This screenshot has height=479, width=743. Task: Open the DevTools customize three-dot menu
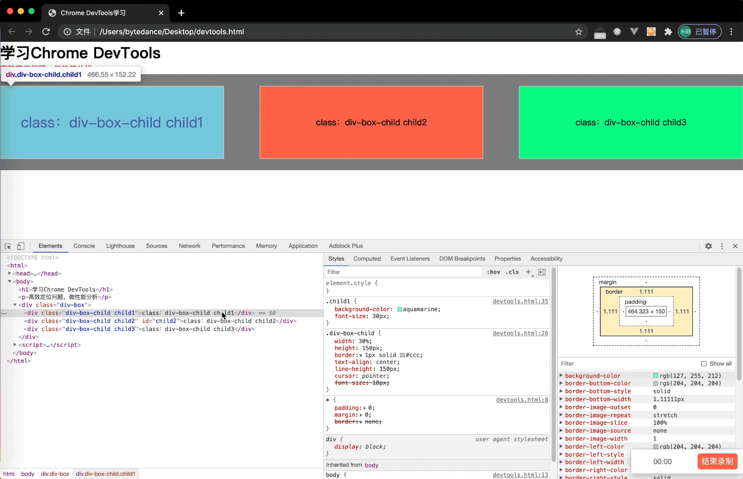tap(722, 246)
